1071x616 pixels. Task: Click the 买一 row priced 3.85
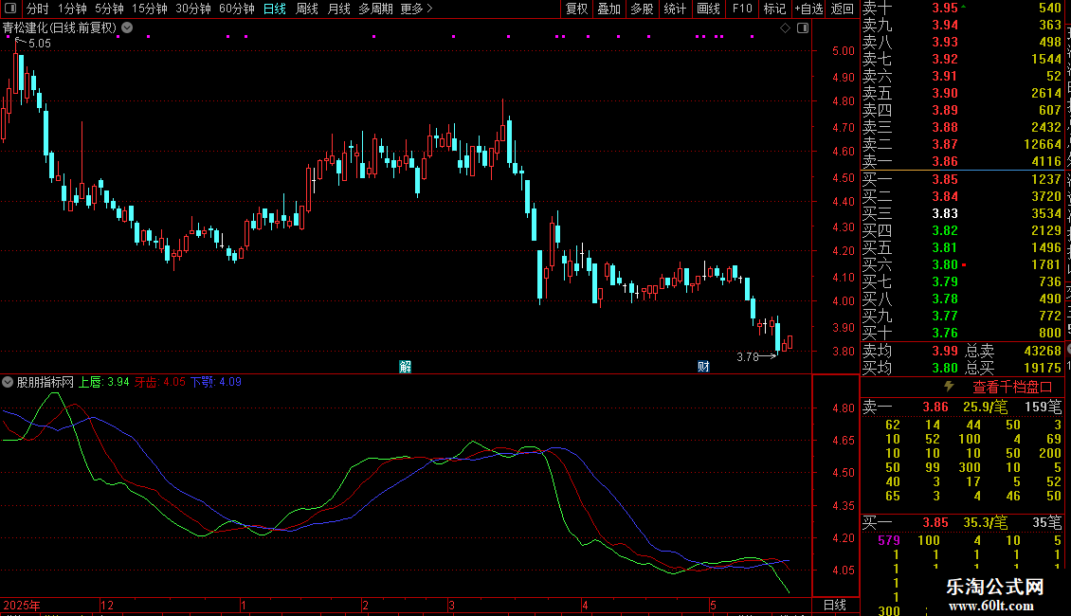click(962, 179)
